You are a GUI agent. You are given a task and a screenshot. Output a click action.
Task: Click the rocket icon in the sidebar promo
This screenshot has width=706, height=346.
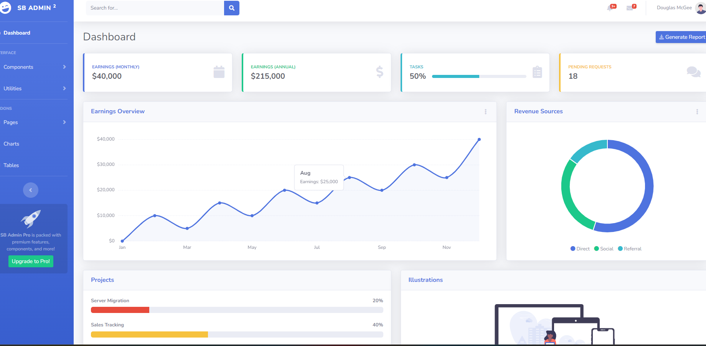(x=31, y=219)
